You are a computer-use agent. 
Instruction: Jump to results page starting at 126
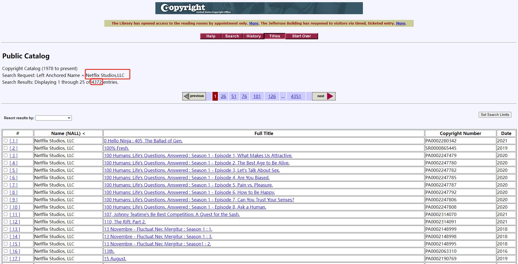click(272, 96)
